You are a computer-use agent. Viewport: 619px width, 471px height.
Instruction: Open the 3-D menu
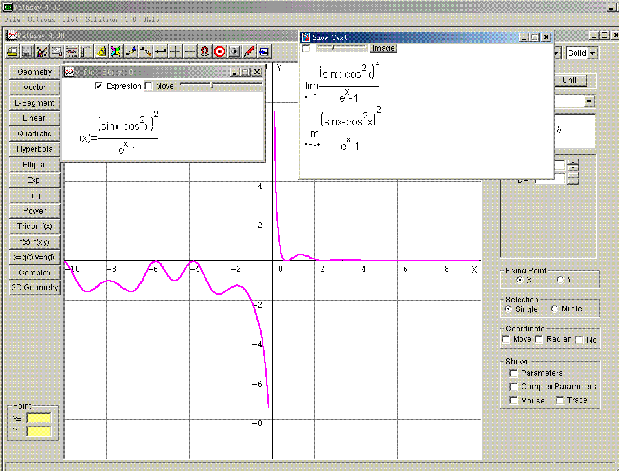pyautogui.click(x=130, y=19)
